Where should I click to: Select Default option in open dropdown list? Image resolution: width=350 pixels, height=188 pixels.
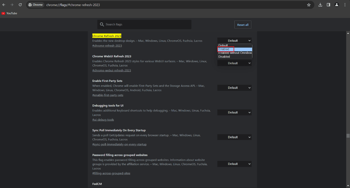235,46
